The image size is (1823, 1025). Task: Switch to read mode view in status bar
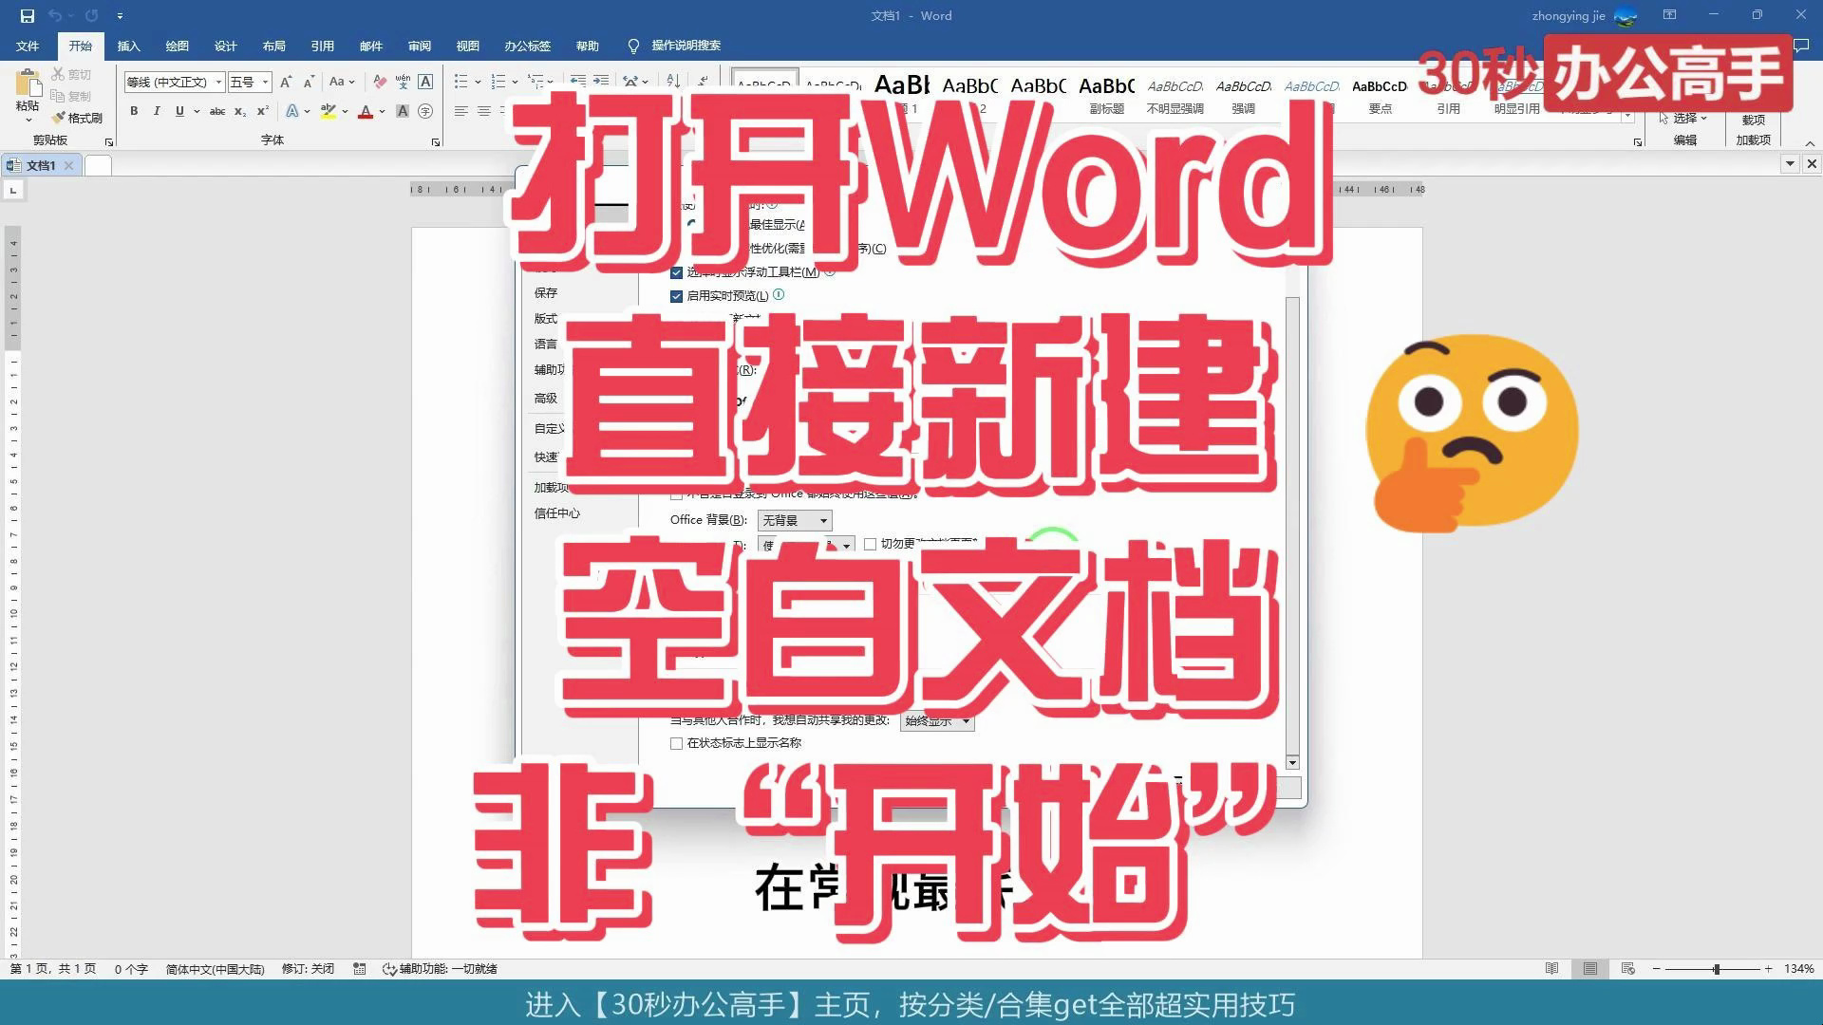point(1551,969)
